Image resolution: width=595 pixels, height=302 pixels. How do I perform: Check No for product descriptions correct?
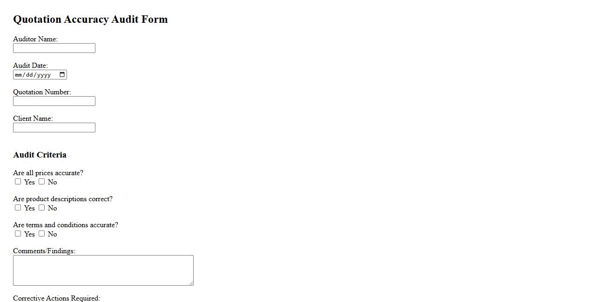coord(42,208)
